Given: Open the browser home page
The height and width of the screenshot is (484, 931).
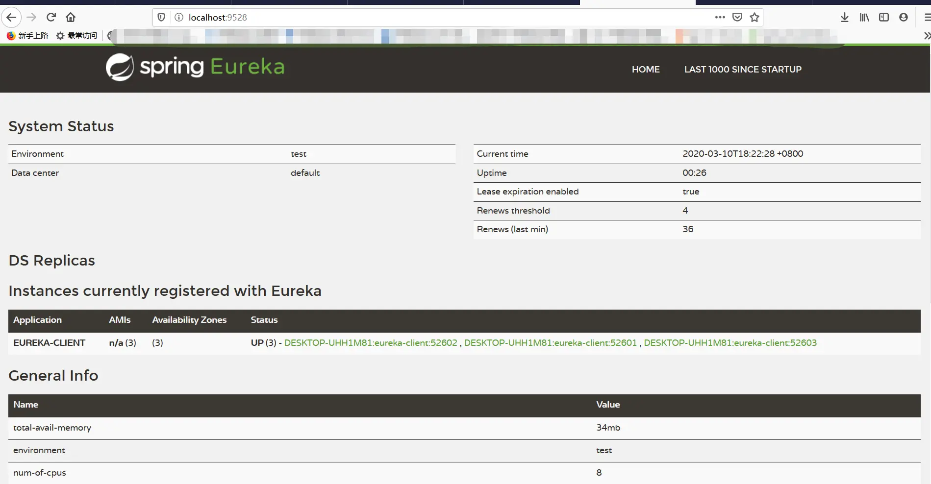Looking at the screenshot, I should tap(71, 18).
